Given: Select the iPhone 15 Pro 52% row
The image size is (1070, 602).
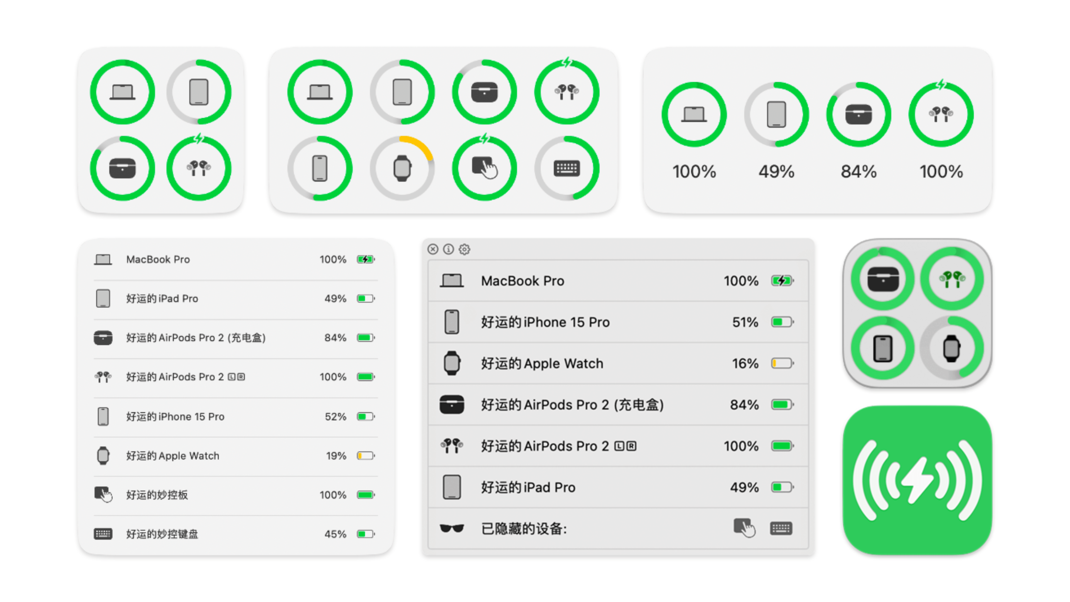Looking at the screenshot, I should coord(235,416).
